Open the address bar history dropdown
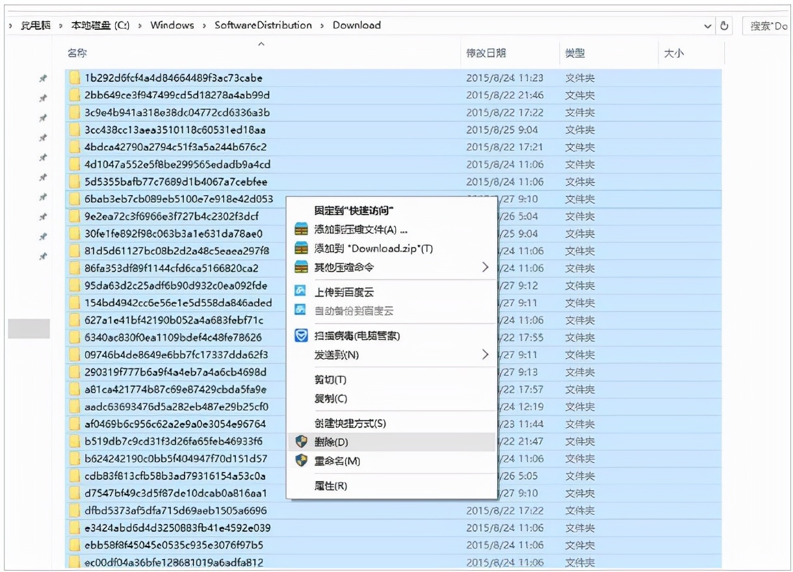Image resolution: width=793 pixels, height=572 pixels. [707, 26]
